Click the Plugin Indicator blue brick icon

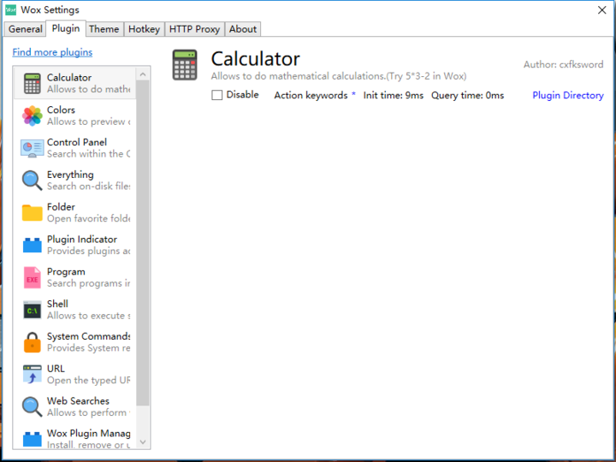click(33, 246)
